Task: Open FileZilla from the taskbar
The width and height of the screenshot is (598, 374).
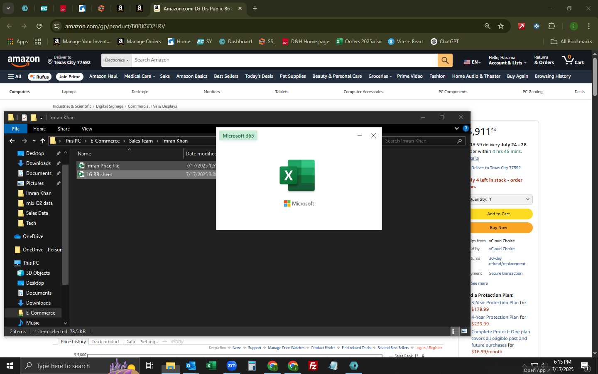Action: tap(313, 366)
